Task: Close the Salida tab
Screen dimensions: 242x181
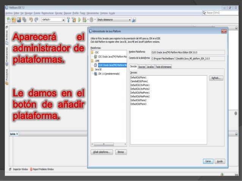Action: pos(17,134)
